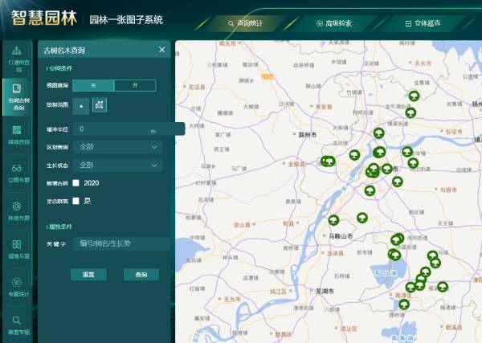
Task: Open the 绿地查询 sidebar icon
Action: pos(16,133)
